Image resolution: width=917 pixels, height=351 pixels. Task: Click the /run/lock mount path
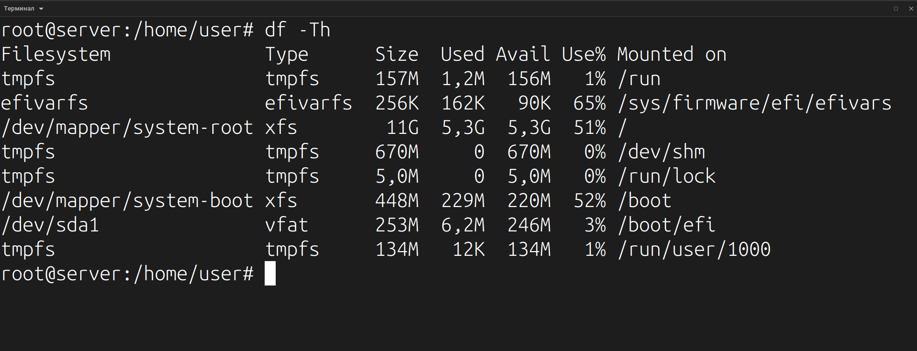point(666,176)
